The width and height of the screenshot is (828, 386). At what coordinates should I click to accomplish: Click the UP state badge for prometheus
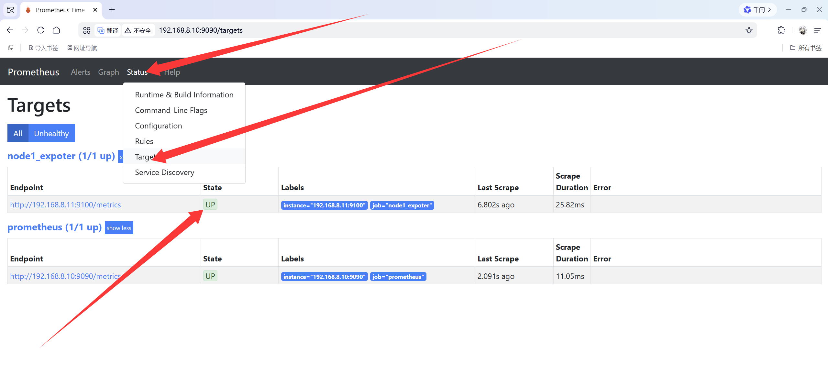[210, 276]
